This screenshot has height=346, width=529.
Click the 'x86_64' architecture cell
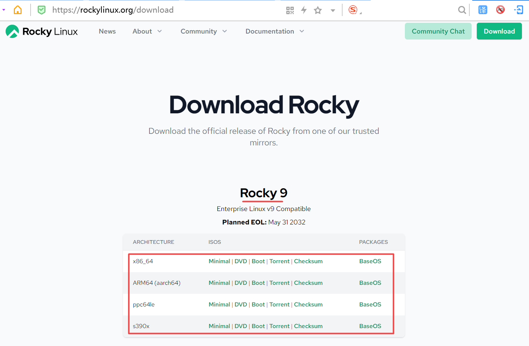click(x=143, y=261)
